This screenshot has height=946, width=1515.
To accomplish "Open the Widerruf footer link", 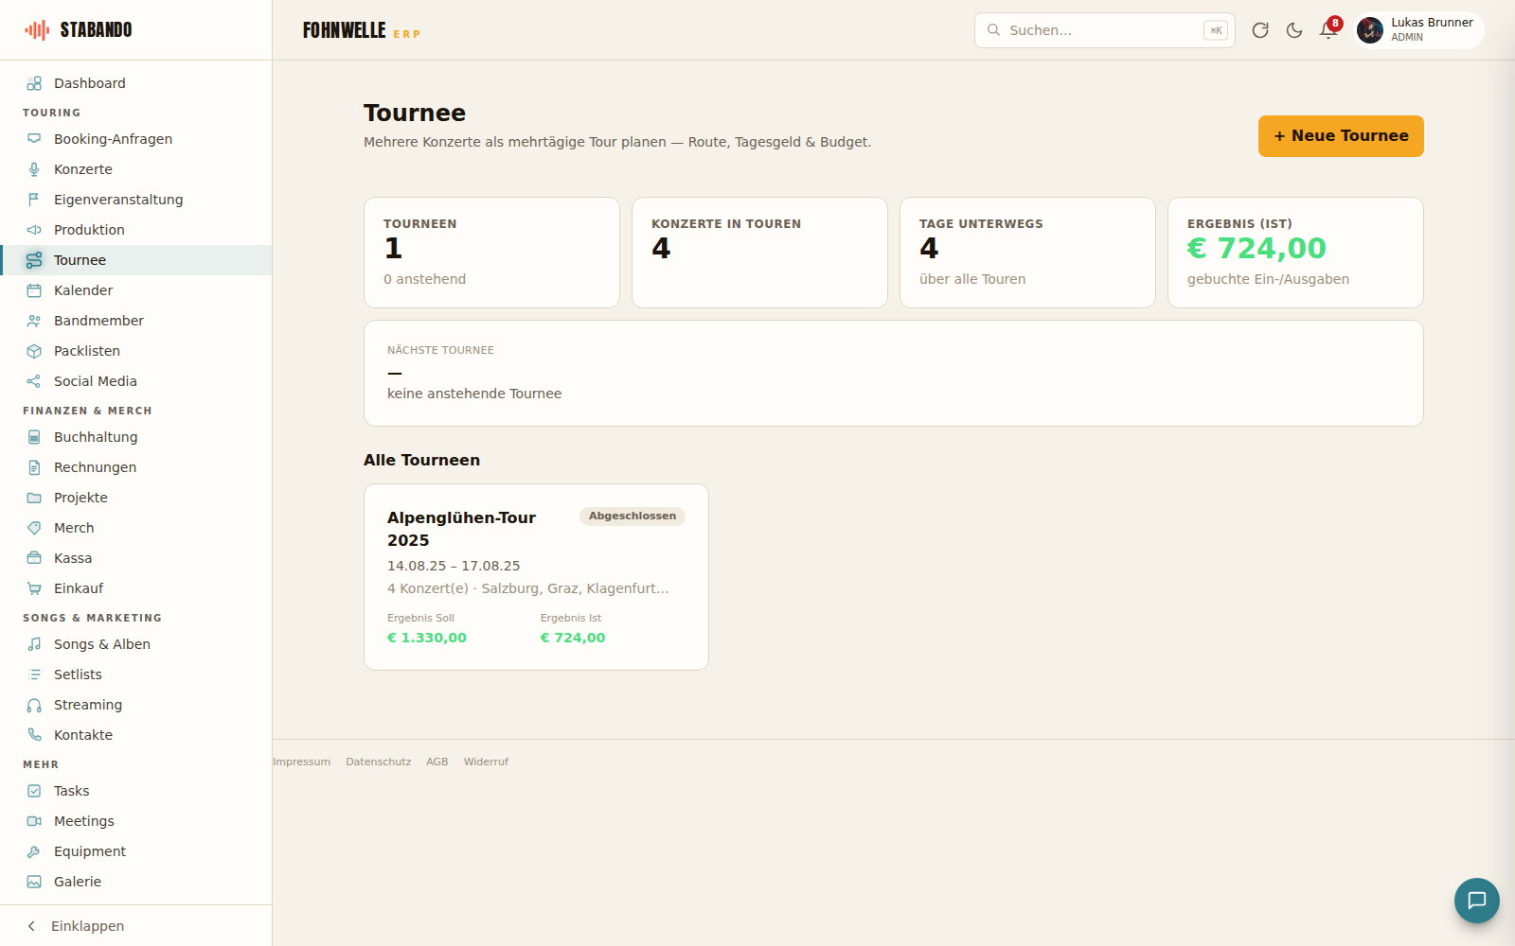I will coord(486,762).
